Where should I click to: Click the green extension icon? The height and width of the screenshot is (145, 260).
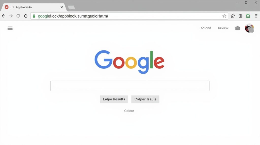click(248, 16)
